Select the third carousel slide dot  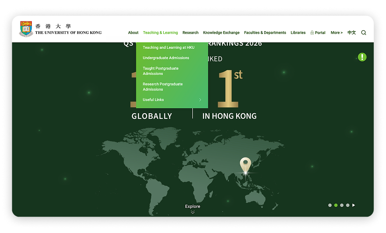point(342,205)
